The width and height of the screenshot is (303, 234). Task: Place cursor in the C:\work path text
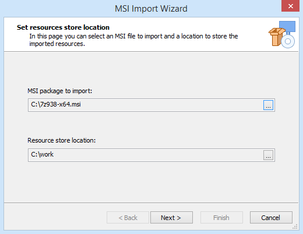point(42,154)
